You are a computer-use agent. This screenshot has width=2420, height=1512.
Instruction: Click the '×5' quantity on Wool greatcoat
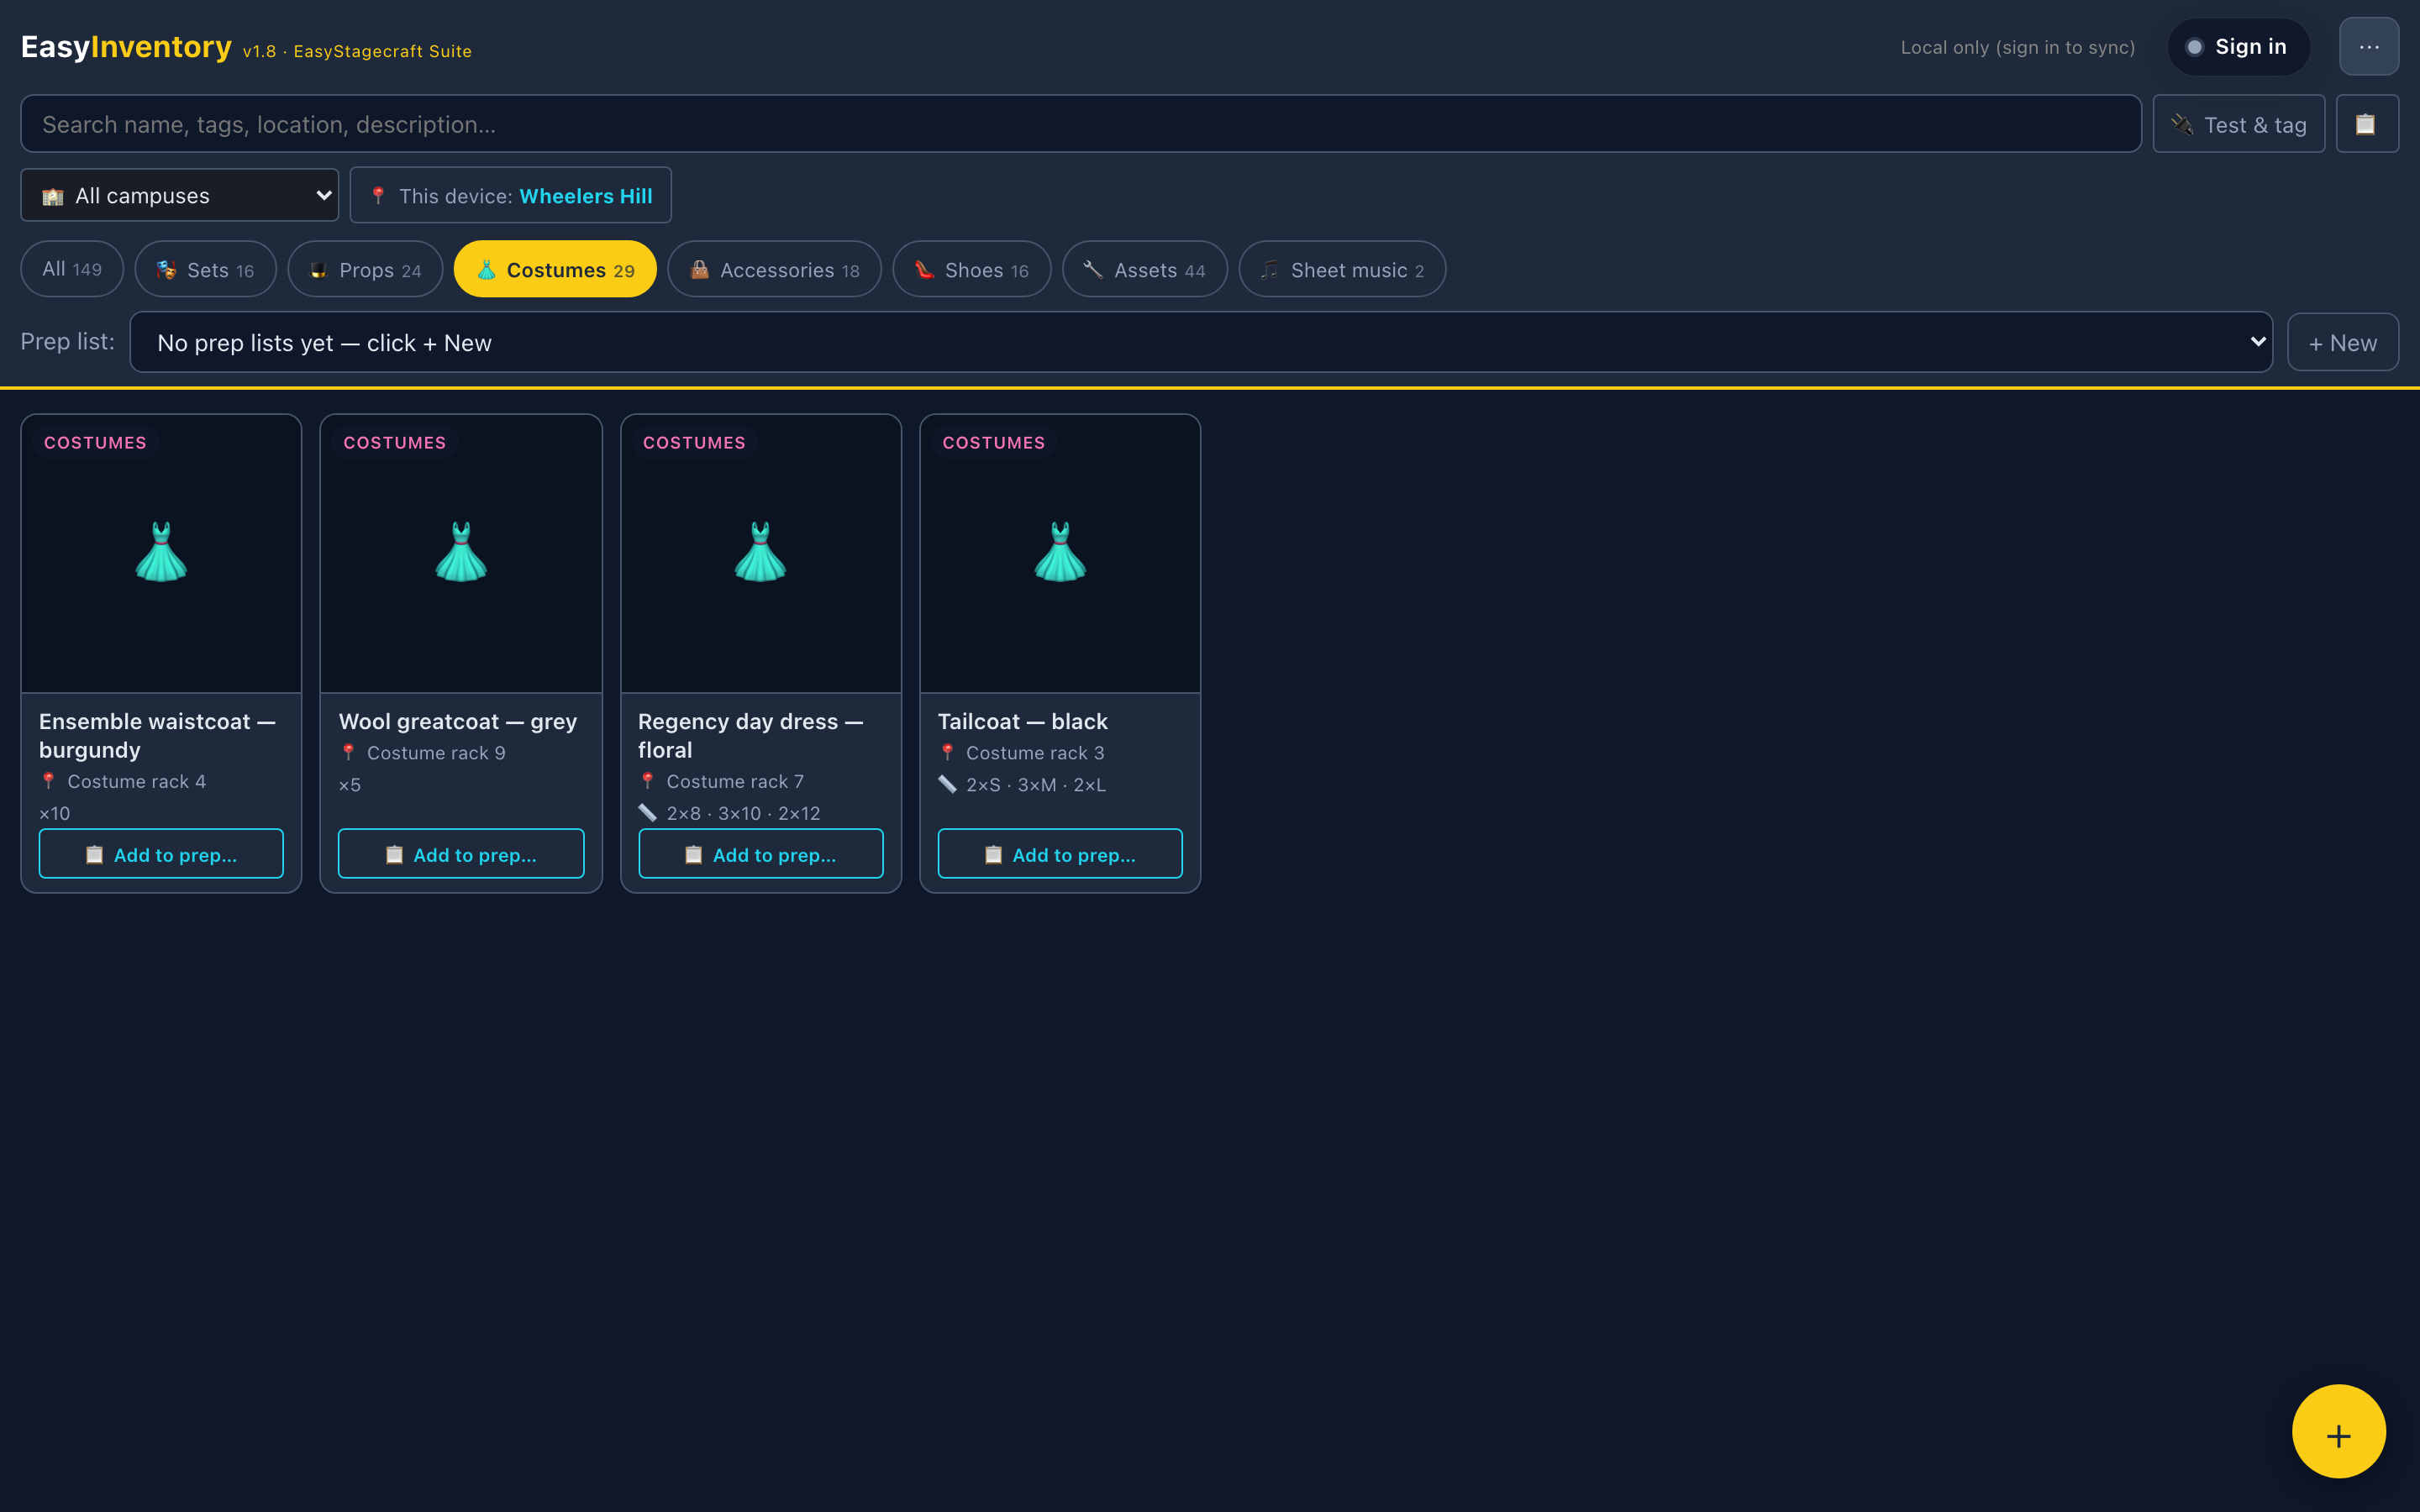tap(350, 785)
